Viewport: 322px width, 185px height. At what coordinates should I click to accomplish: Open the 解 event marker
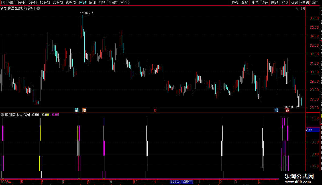(77, 110)
